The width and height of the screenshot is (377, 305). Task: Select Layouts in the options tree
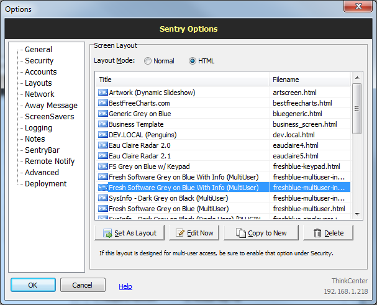click(39, 83)
